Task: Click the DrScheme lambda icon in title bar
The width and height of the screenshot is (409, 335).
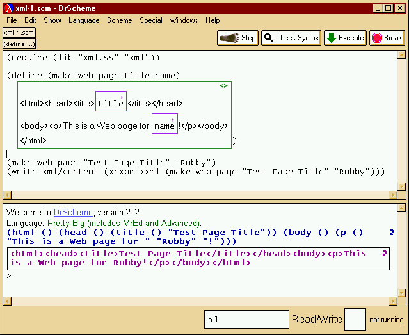Action: click(9, 8)
